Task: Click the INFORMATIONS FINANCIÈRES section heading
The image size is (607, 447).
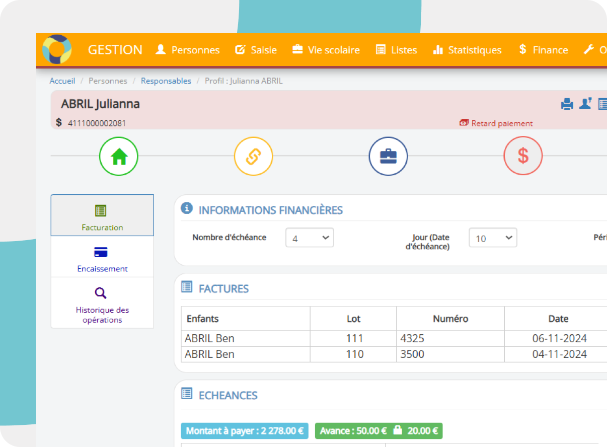Action: pyautogui.click(x=271, y=210)
